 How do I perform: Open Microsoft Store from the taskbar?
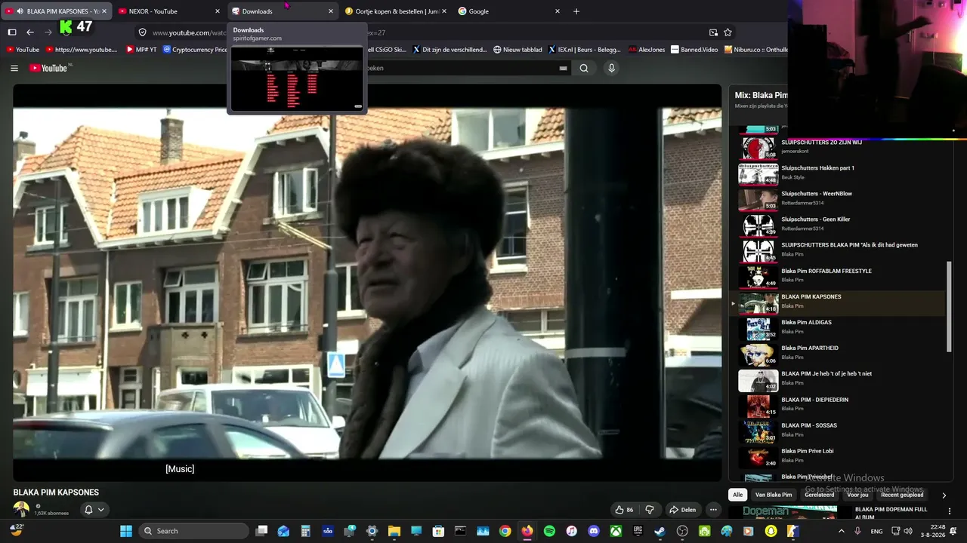pos(438,531)
